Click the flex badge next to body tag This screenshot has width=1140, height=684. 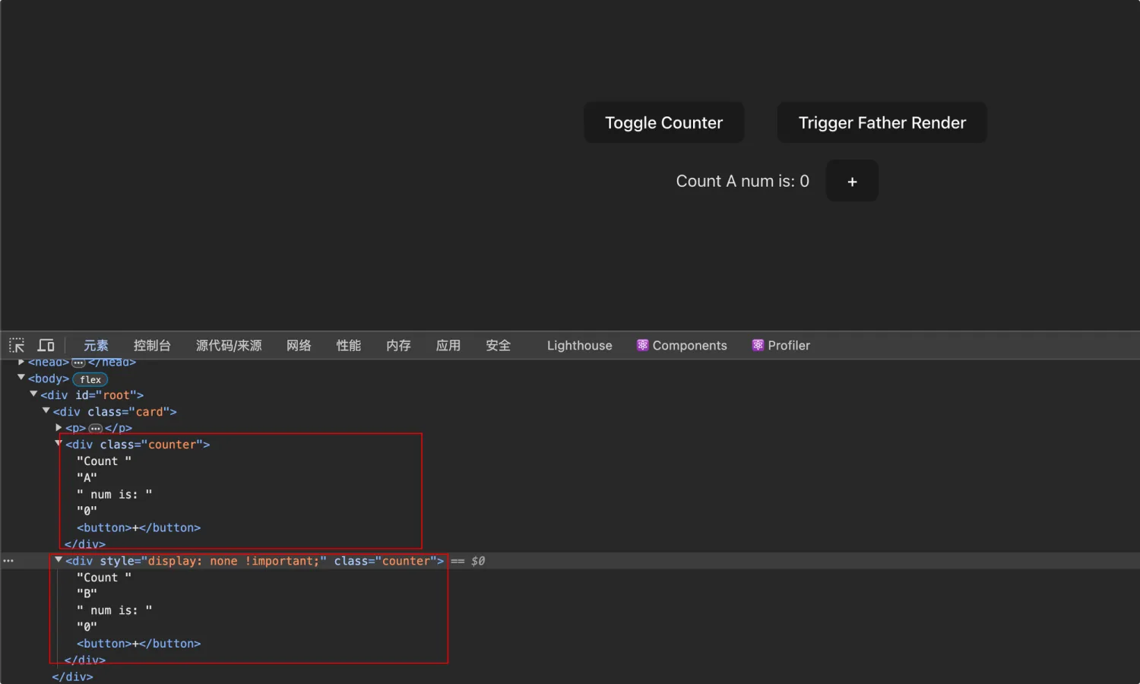coord(89,379)
